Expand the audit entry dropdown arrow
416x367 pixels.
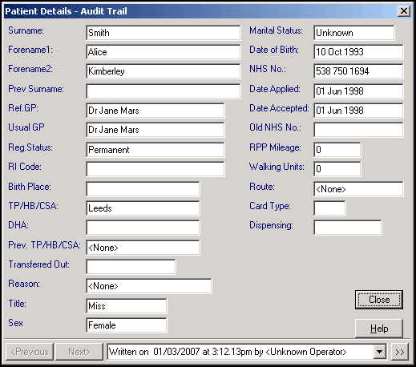[379, 352]
